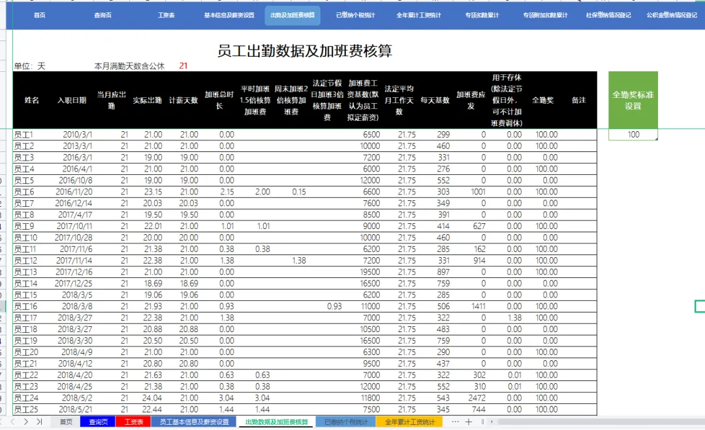This screenshot has width=705, height=430.
Task: Click the scrollbar left arrow at bottom
Action: coord(492,422)
